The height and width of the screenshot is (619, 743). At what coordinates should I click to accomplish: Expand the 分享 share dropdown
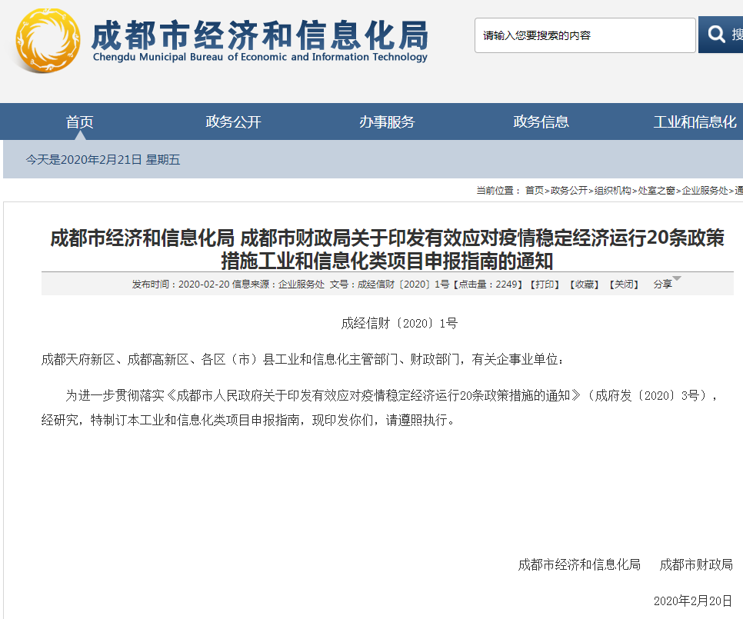(662, 285)
